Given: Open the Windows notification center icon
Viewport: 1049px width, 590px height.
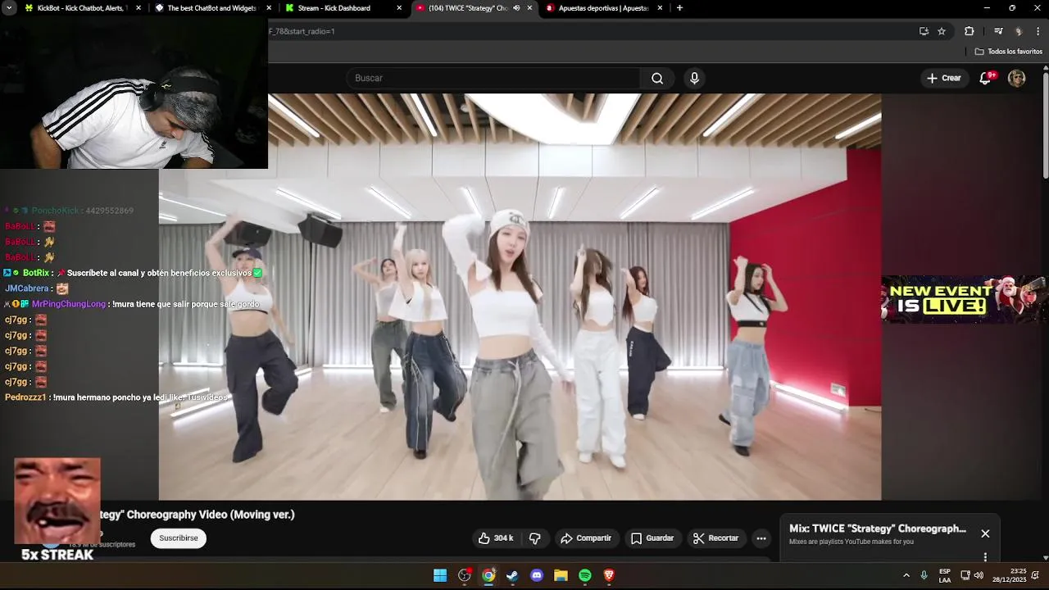Looking at the screenshot, I should (1036, 575).
